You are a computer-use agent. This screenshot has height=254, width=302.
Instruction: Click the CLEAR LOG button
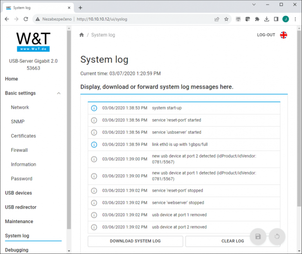[x=233, y=241]
